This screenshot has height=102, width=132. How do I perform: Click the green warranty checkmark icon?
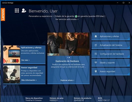[x=76, y=16]
